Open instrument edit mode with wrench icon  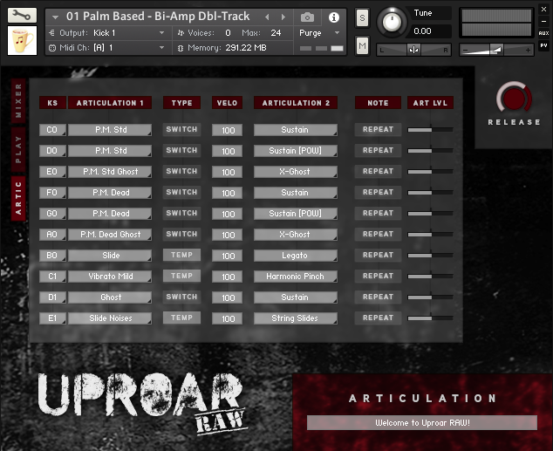22,15
